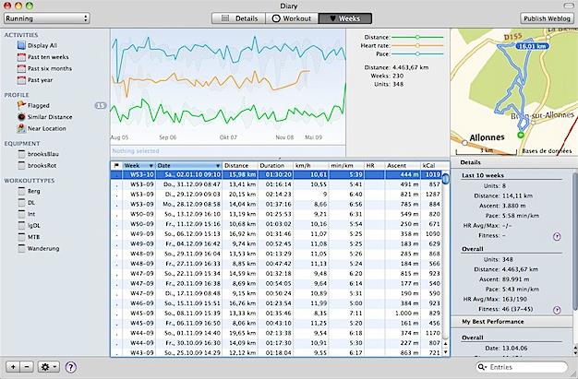Image resolution: width=578 pixels, height=379 pixels.
Task: Click the Flagged count badge 15
Action: [x=101, y=106]
